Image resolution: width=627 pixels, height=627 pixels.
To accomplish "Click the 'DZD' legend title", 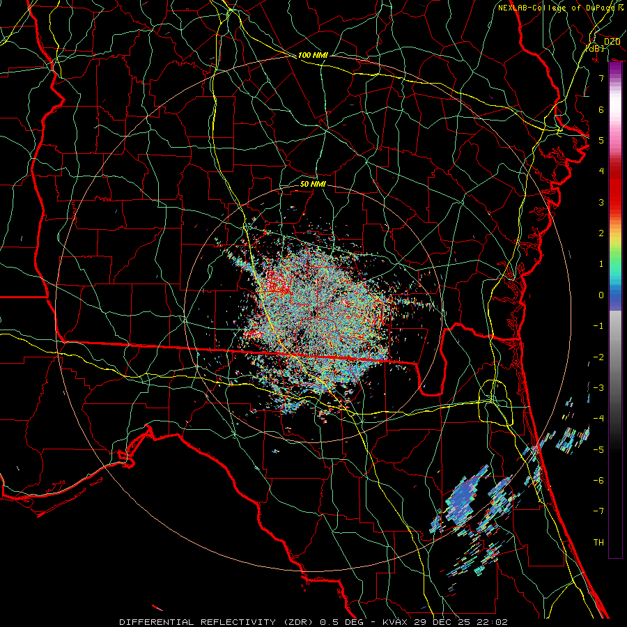I will click(x=612, y=42).
